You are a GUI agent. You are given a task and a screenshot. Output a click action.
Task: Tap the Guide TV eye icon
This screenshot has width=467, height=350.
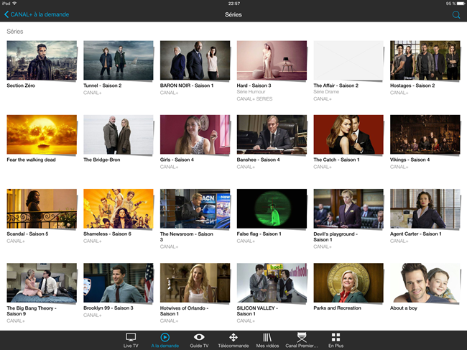[x=199, y=337]
